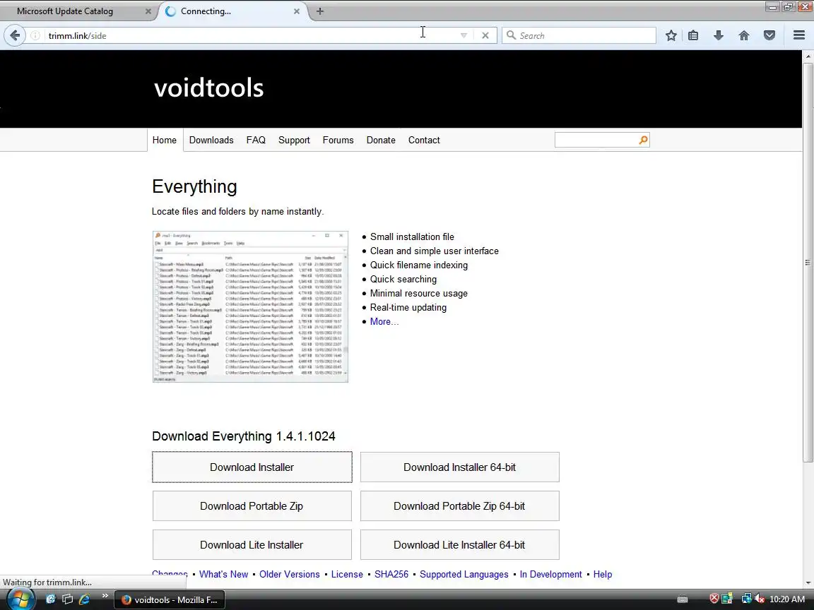814x610 pixels.
Task: Open the Home nav tab
Action: 165,140
